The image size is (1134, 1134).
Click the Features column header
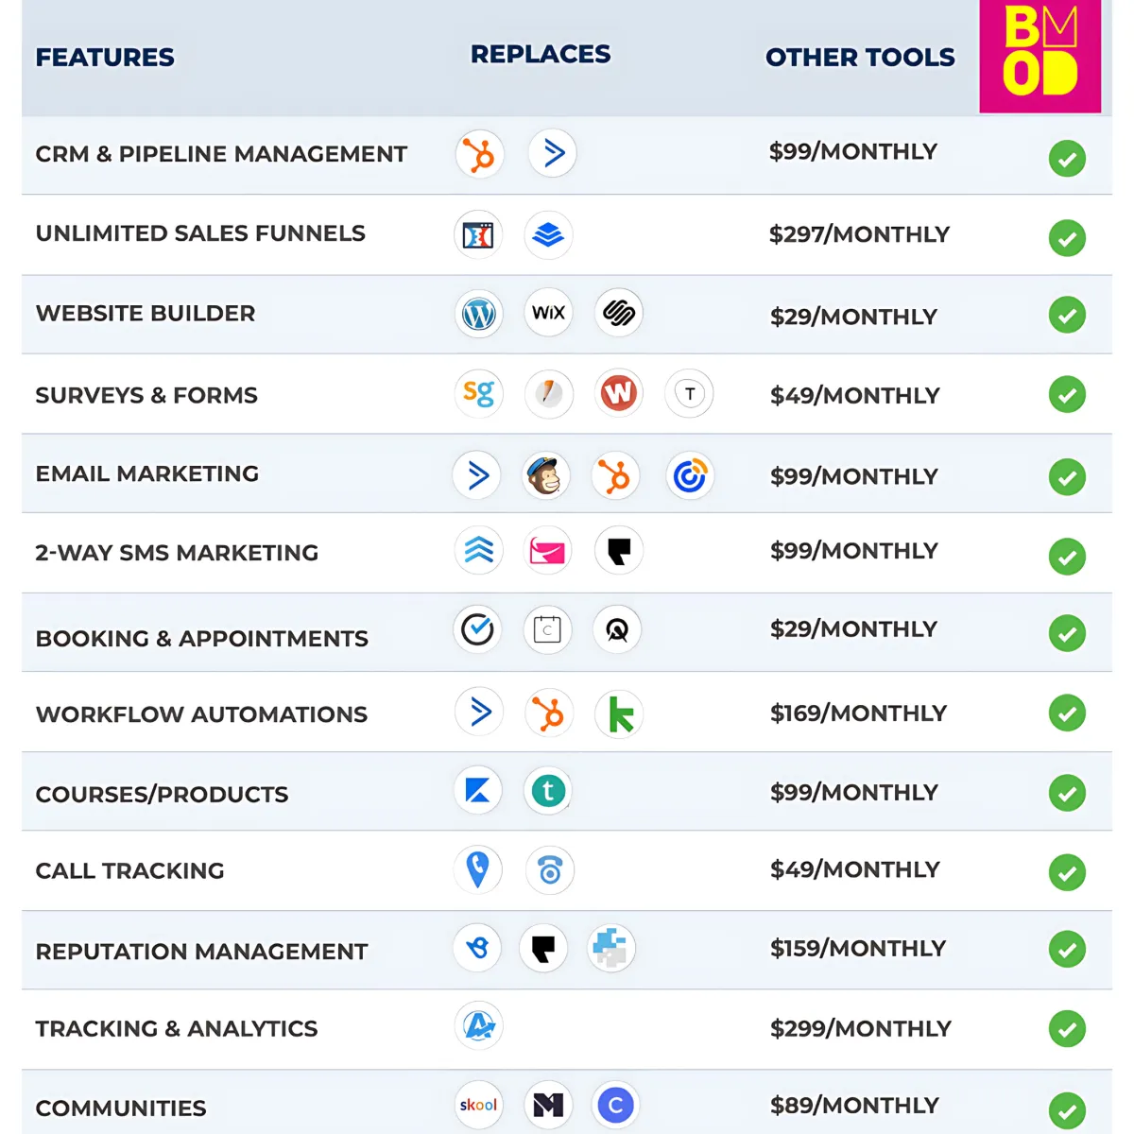coord(105,58)
